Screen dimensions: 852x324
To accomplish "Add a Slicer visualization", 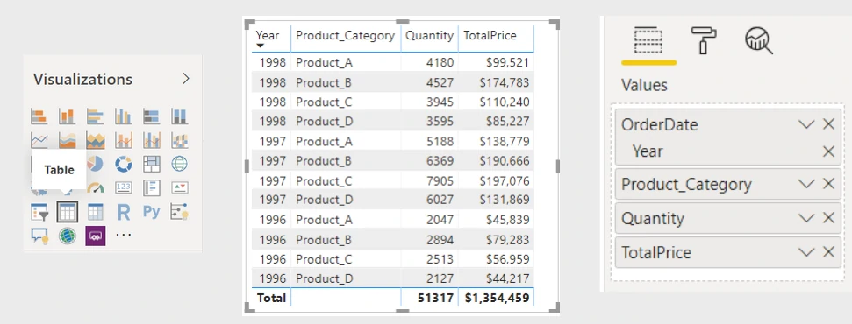I will [x=39, y=212].
